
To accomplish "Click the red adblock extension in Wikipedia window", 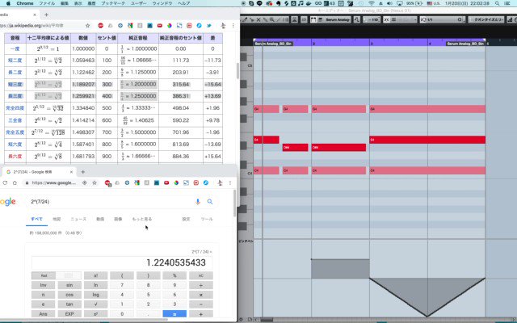I will [100, 25].
